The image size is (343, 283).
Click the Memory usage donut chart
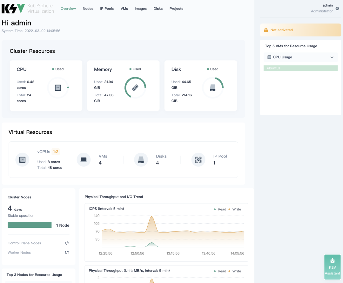pos(135,87)
